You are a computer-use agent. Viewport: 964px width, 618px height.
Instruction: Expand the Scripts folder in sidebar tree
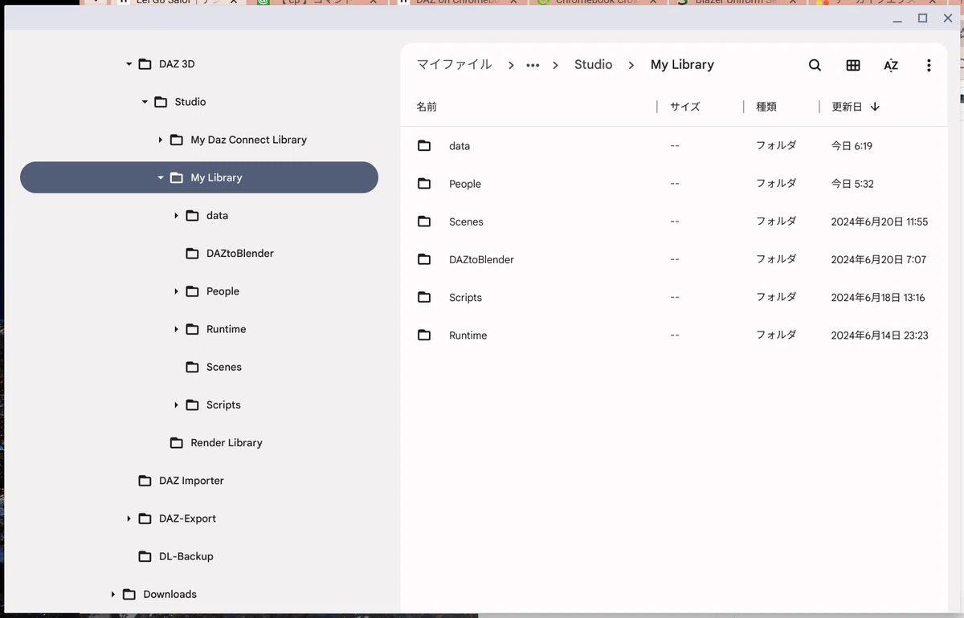tap(176, 405)
